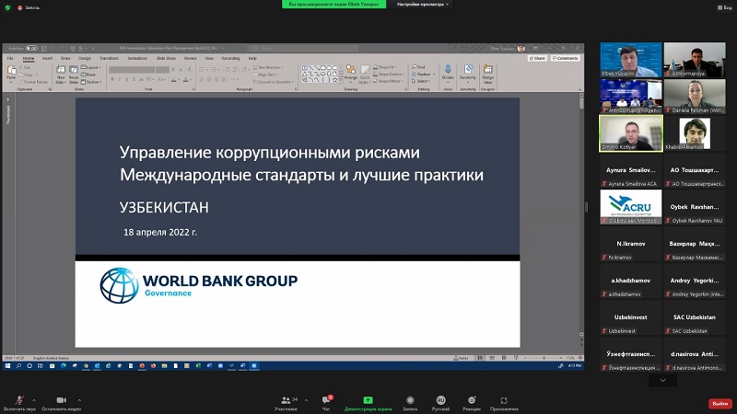The width and height of the screenshot is (737, 414).
Task: Open the Участники participants panel
Action: (286, 400)
